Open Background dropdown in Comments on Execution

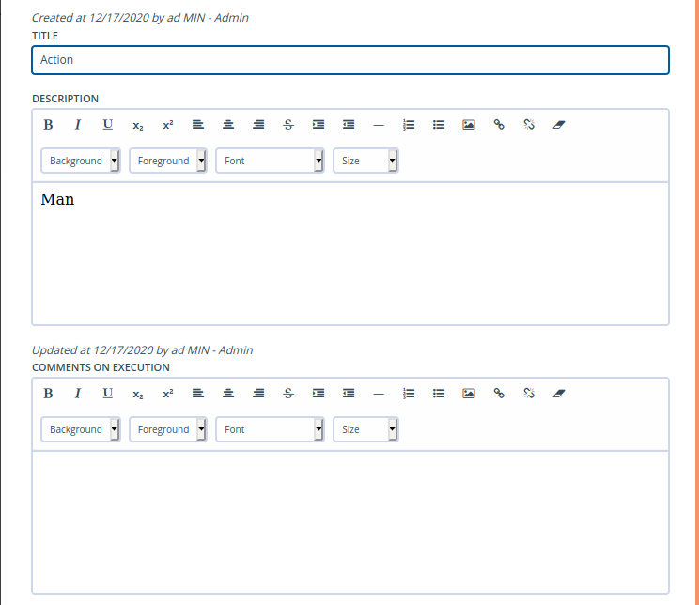point(81,429)
